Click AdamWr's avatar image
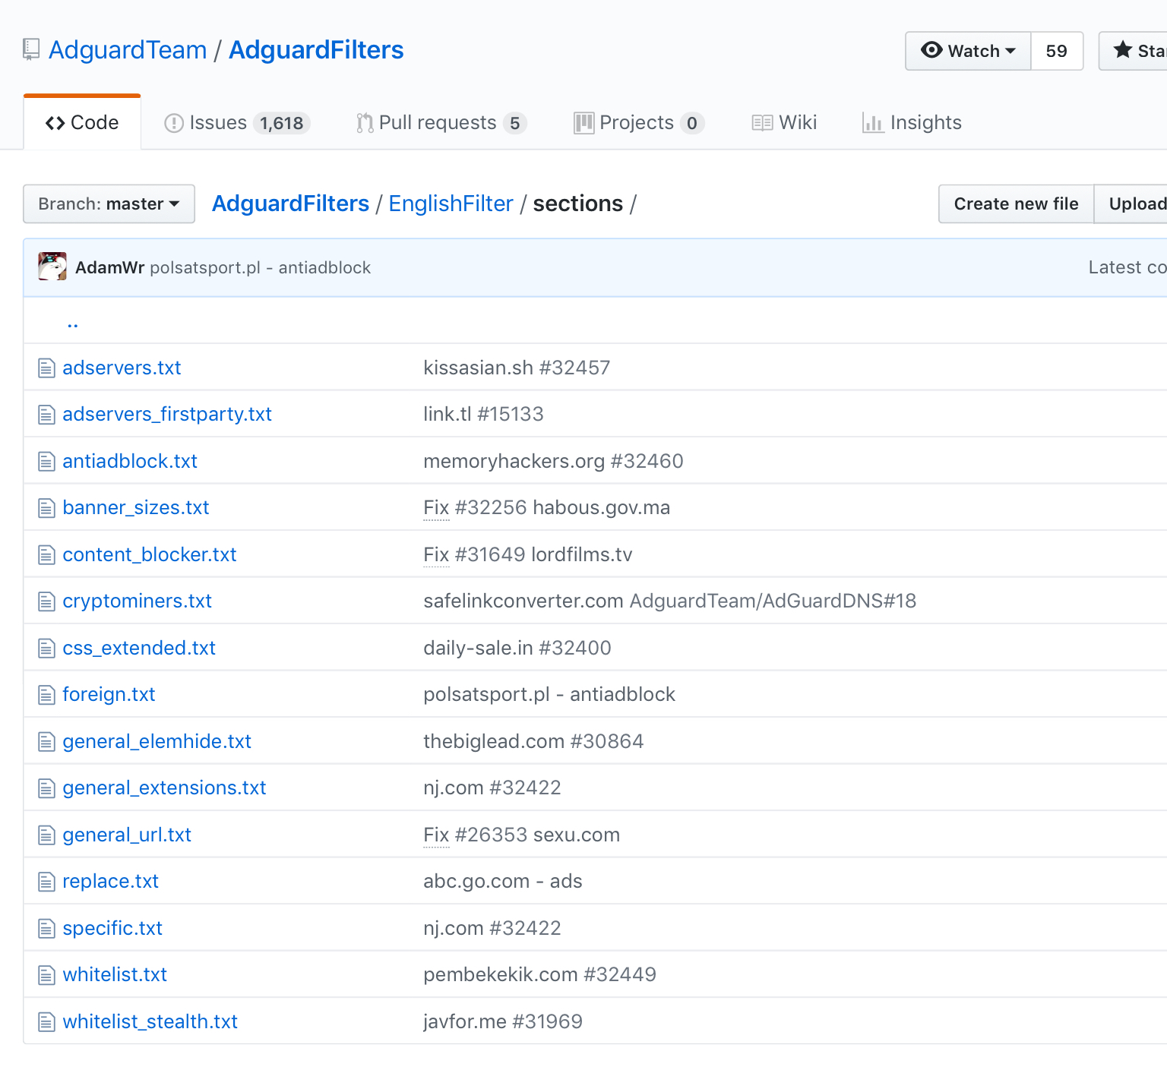This screenshot has width=1167, height=1070. point(52,267)
